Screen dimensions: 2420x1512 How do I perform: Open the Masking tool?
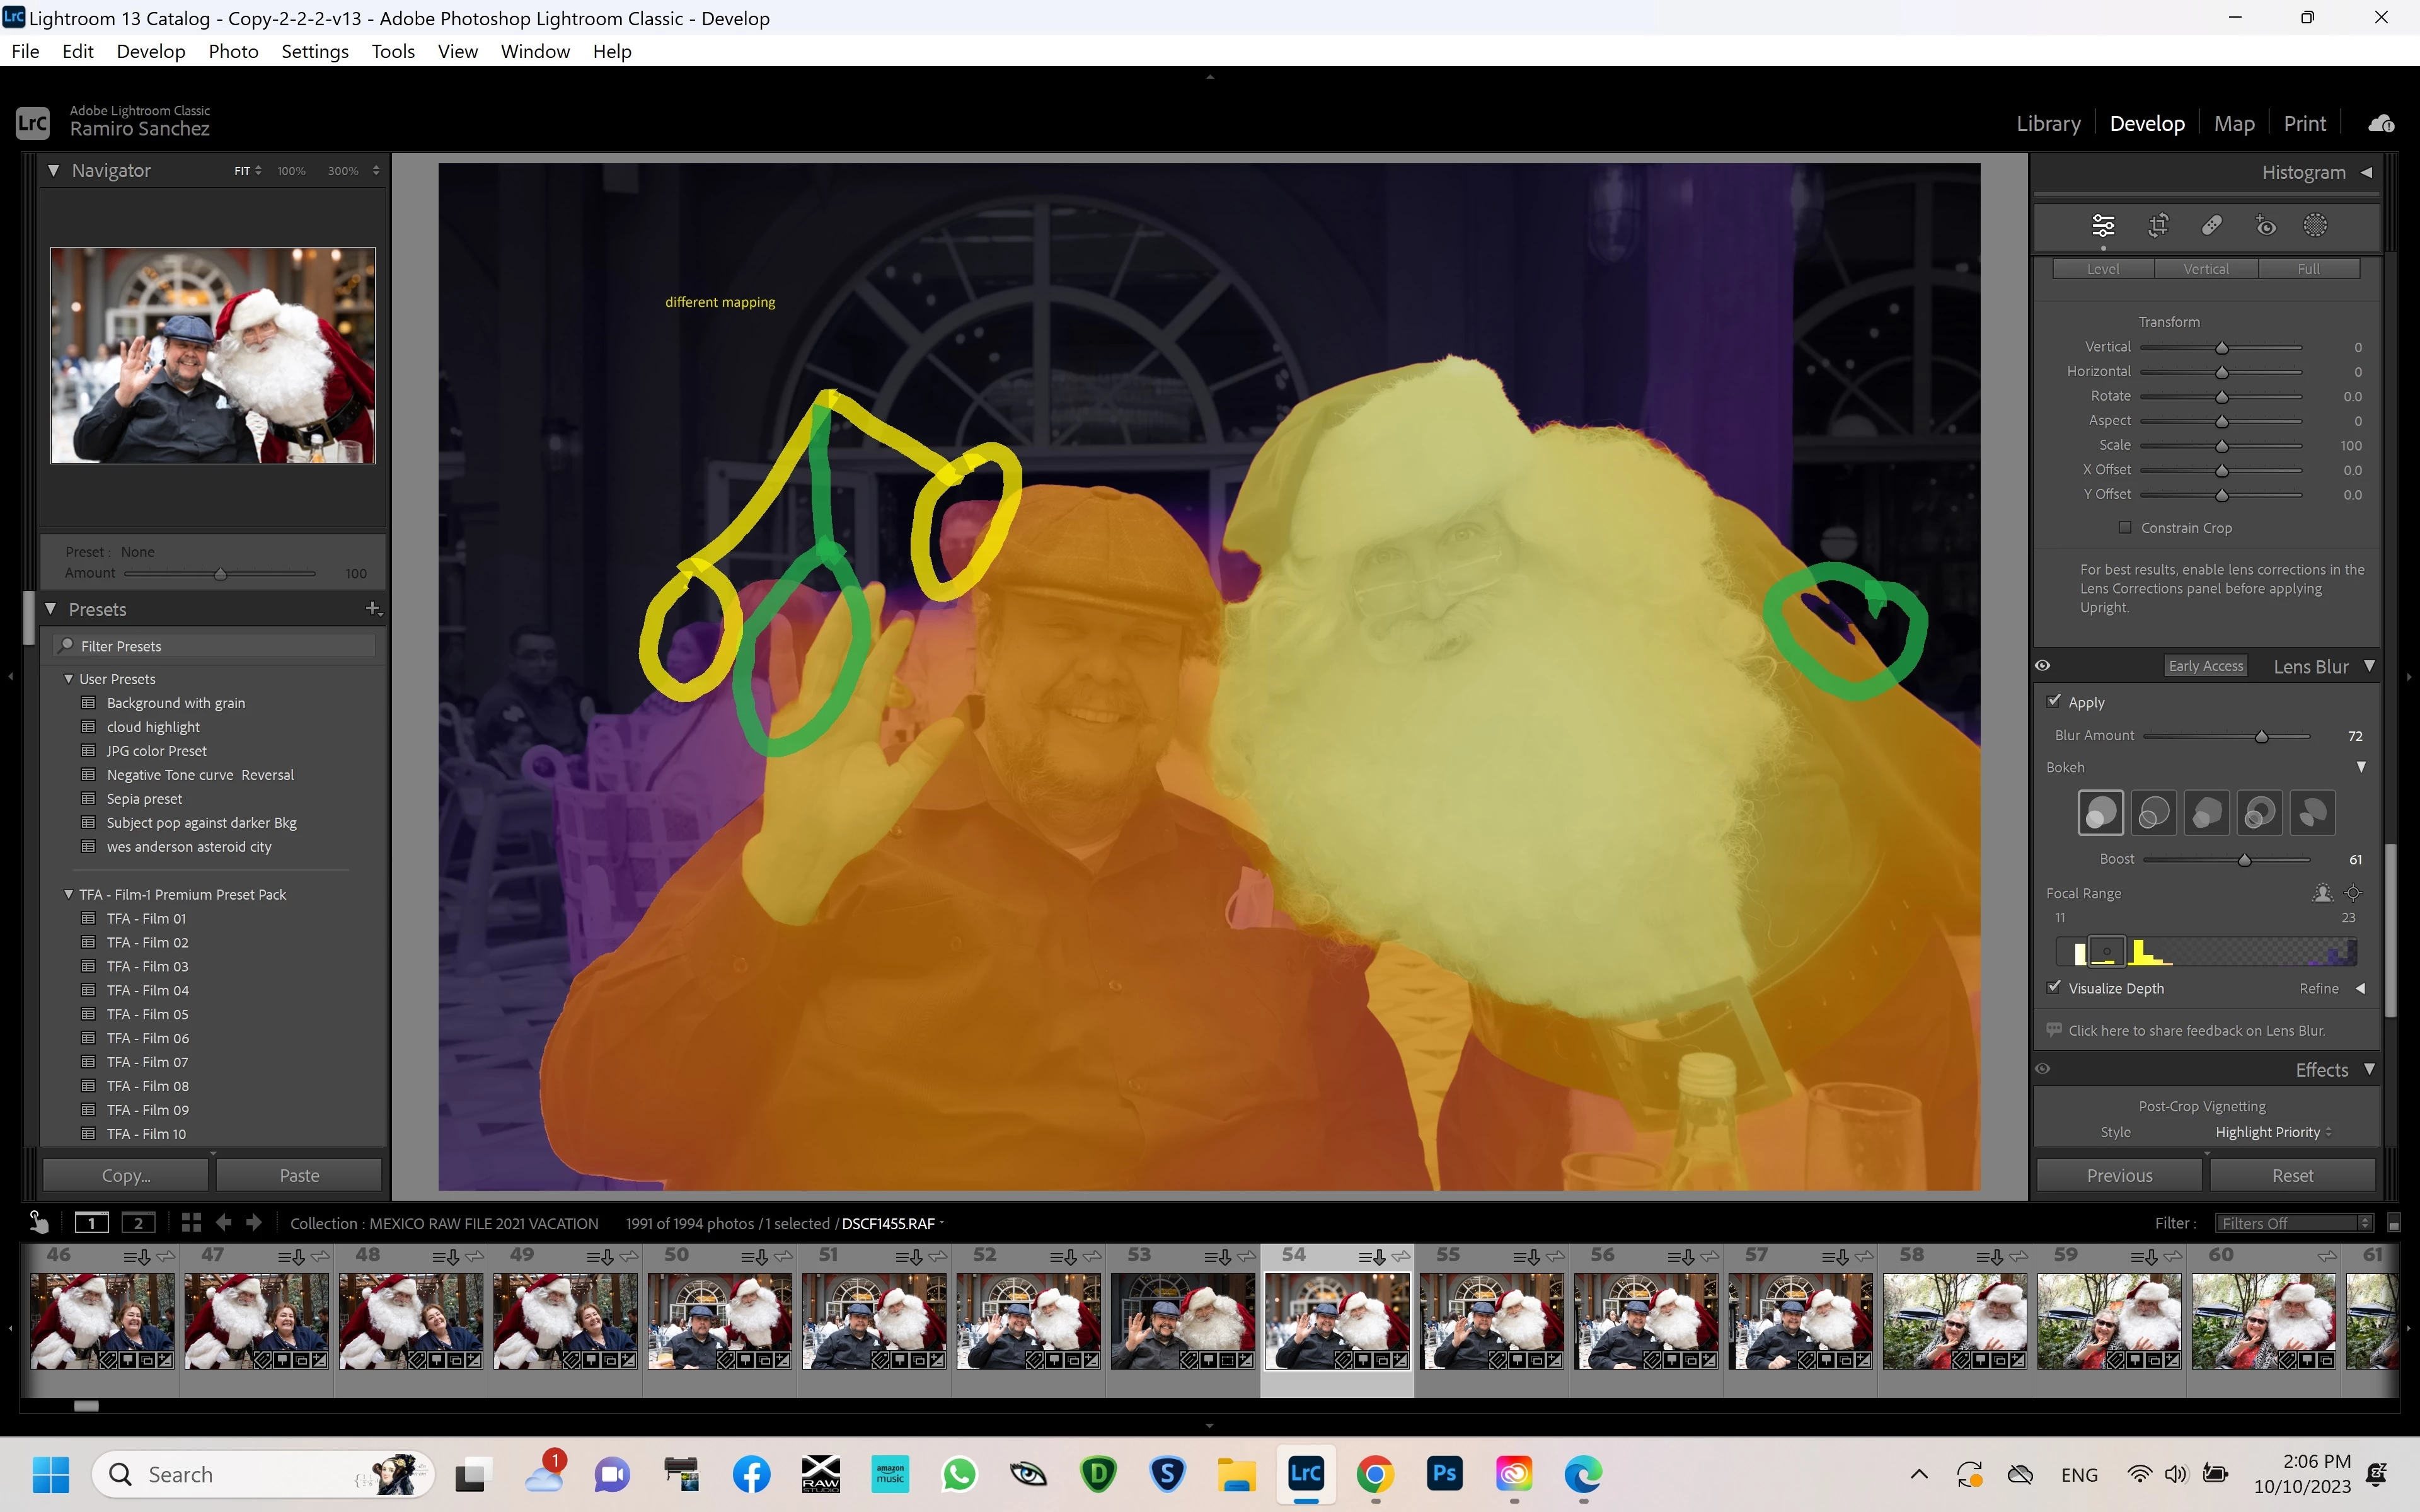[x=2315, y=226]
